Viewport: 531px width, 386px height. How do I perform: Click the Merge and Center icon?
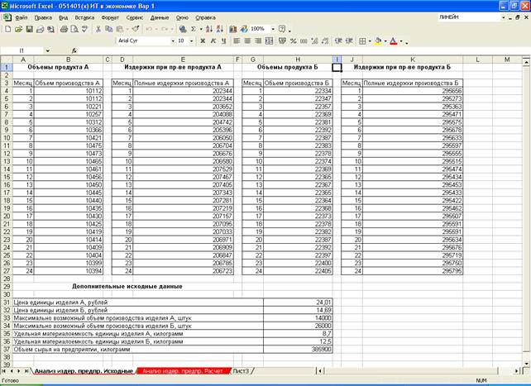pyautogui.click(x=269, y=41)
